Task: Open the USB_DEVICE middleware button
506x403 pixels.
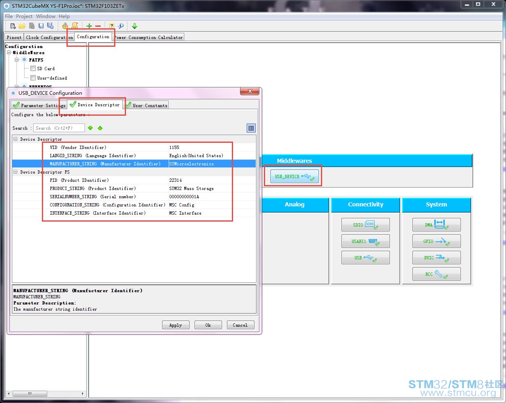Action: point(294,176)
